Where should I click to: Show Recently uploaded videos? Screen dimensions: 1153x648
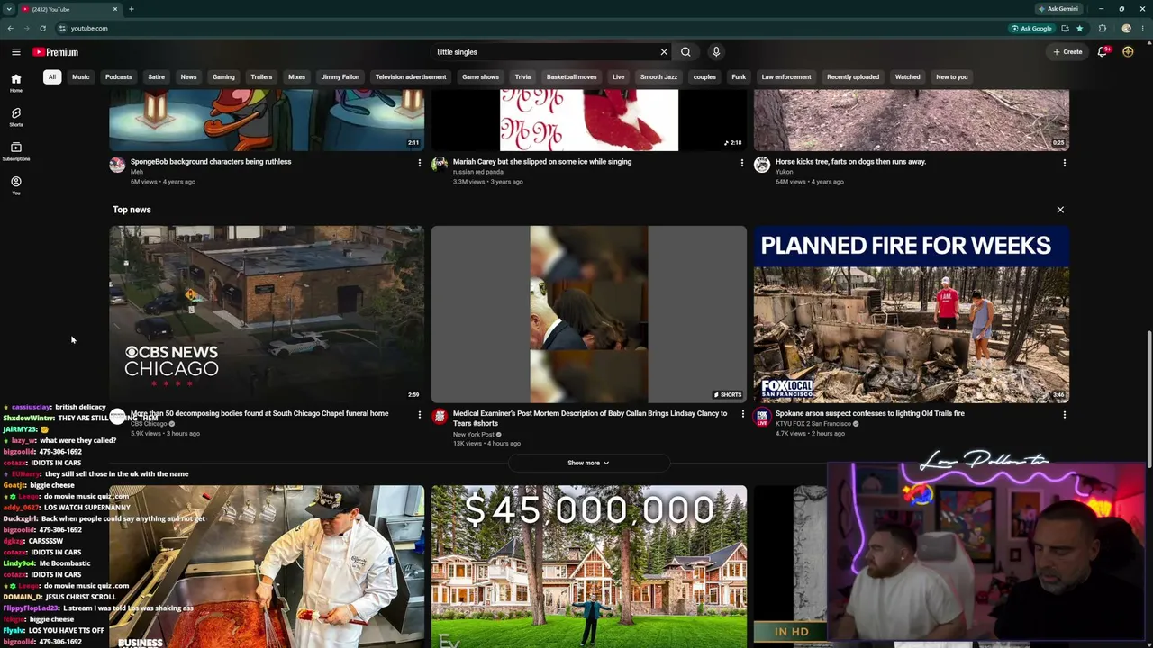click(853, 76)
